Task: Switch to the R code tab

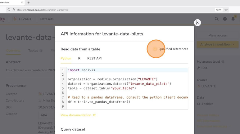Action: pos(79,58)
